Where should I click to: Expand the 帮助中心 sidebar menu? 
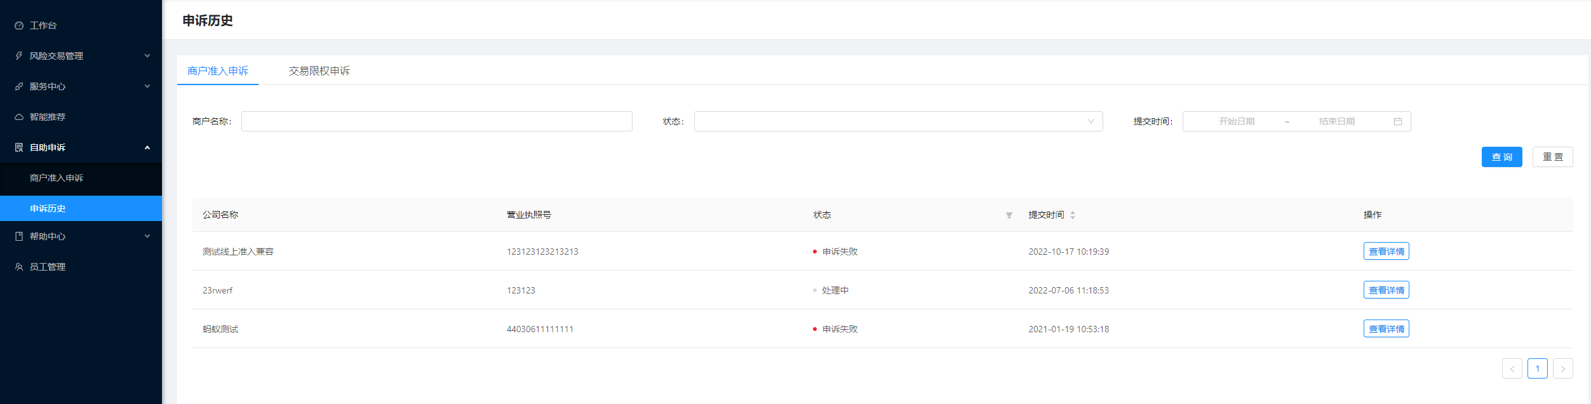[81, 236]
